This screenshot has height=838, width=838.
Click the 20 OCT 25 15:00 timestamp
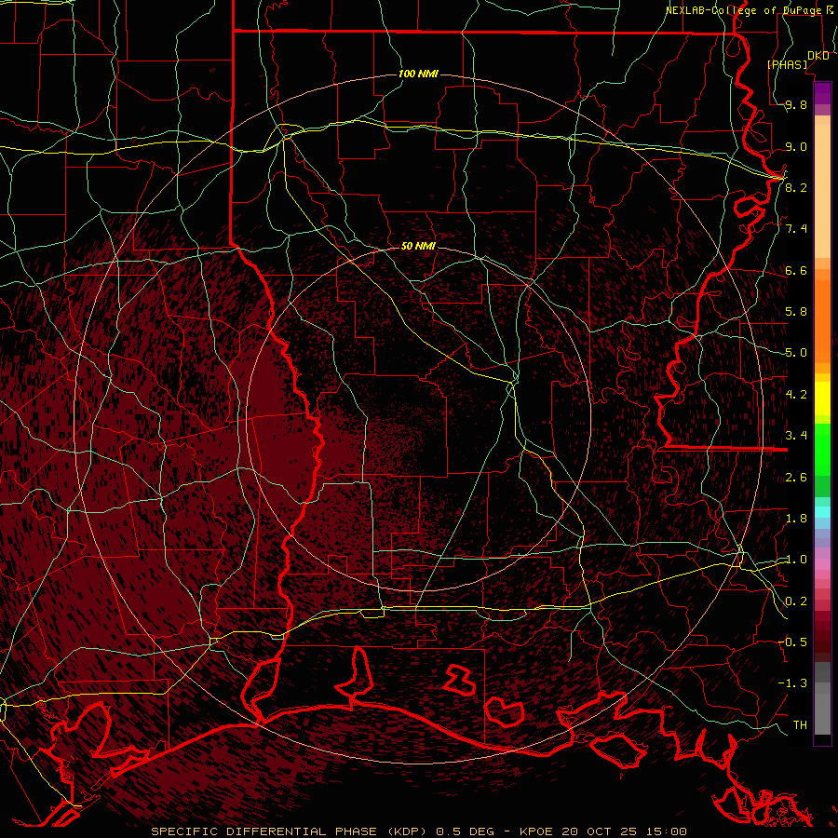[x=624, y=831]
